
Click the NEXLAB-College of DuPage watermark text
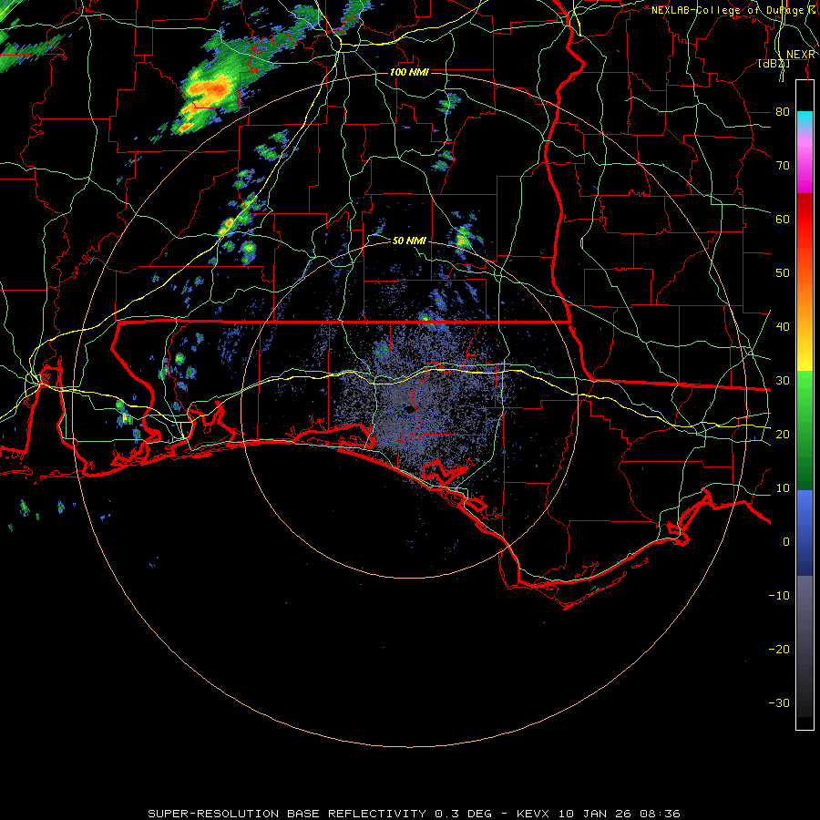pos(733,10)
